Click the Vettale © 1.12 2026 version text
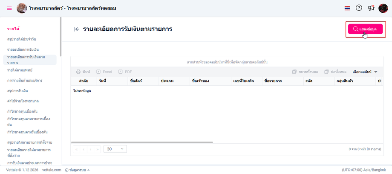392x174 pixels. [x=22, y=170]
